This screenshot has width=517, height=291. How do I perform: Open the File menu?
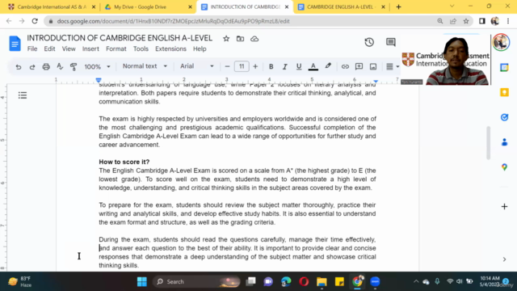point(32,48)
